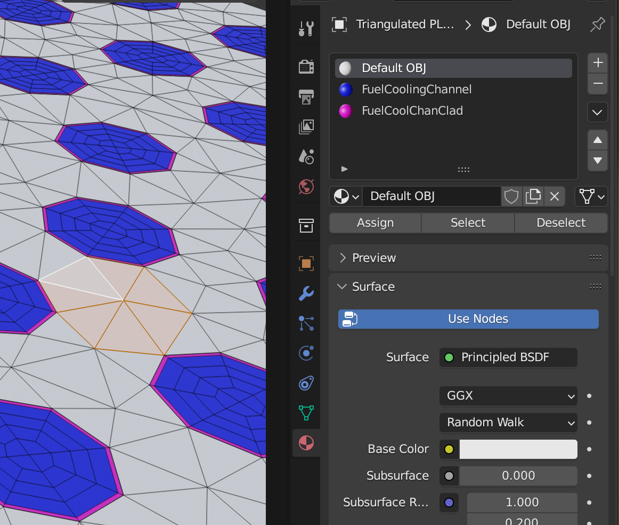Grab the material list resize handle

(x=463, y=169)
